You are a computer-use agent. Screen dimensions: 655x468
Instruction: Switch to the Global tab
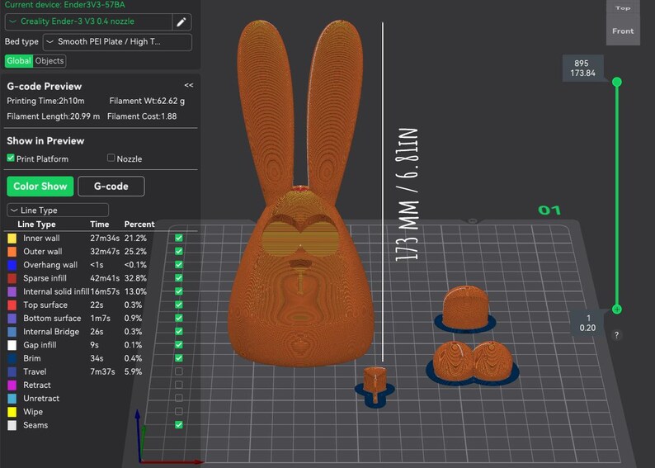coord(19,61)
